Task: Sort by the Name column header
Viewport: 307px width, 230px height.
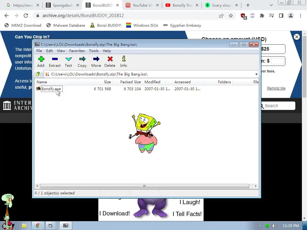Action: 58,82
